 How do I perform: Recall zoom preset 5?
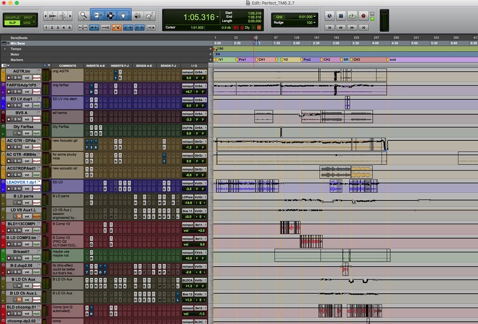point(70,28)
